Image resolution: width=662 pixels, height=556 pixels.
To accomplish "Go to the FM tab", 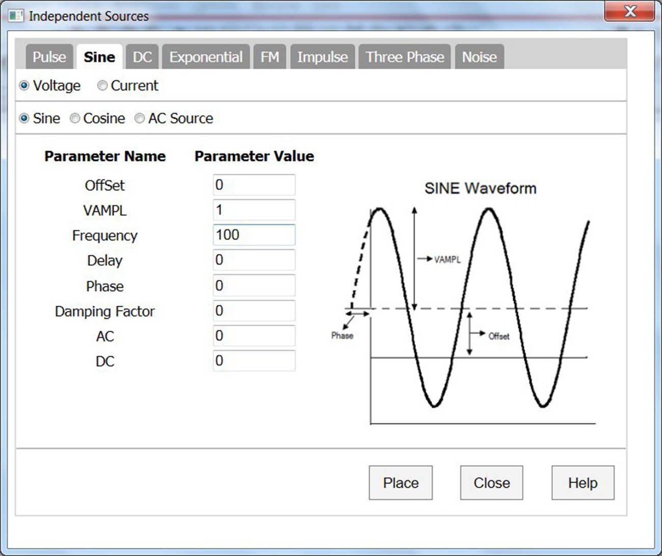I will 270,57.
